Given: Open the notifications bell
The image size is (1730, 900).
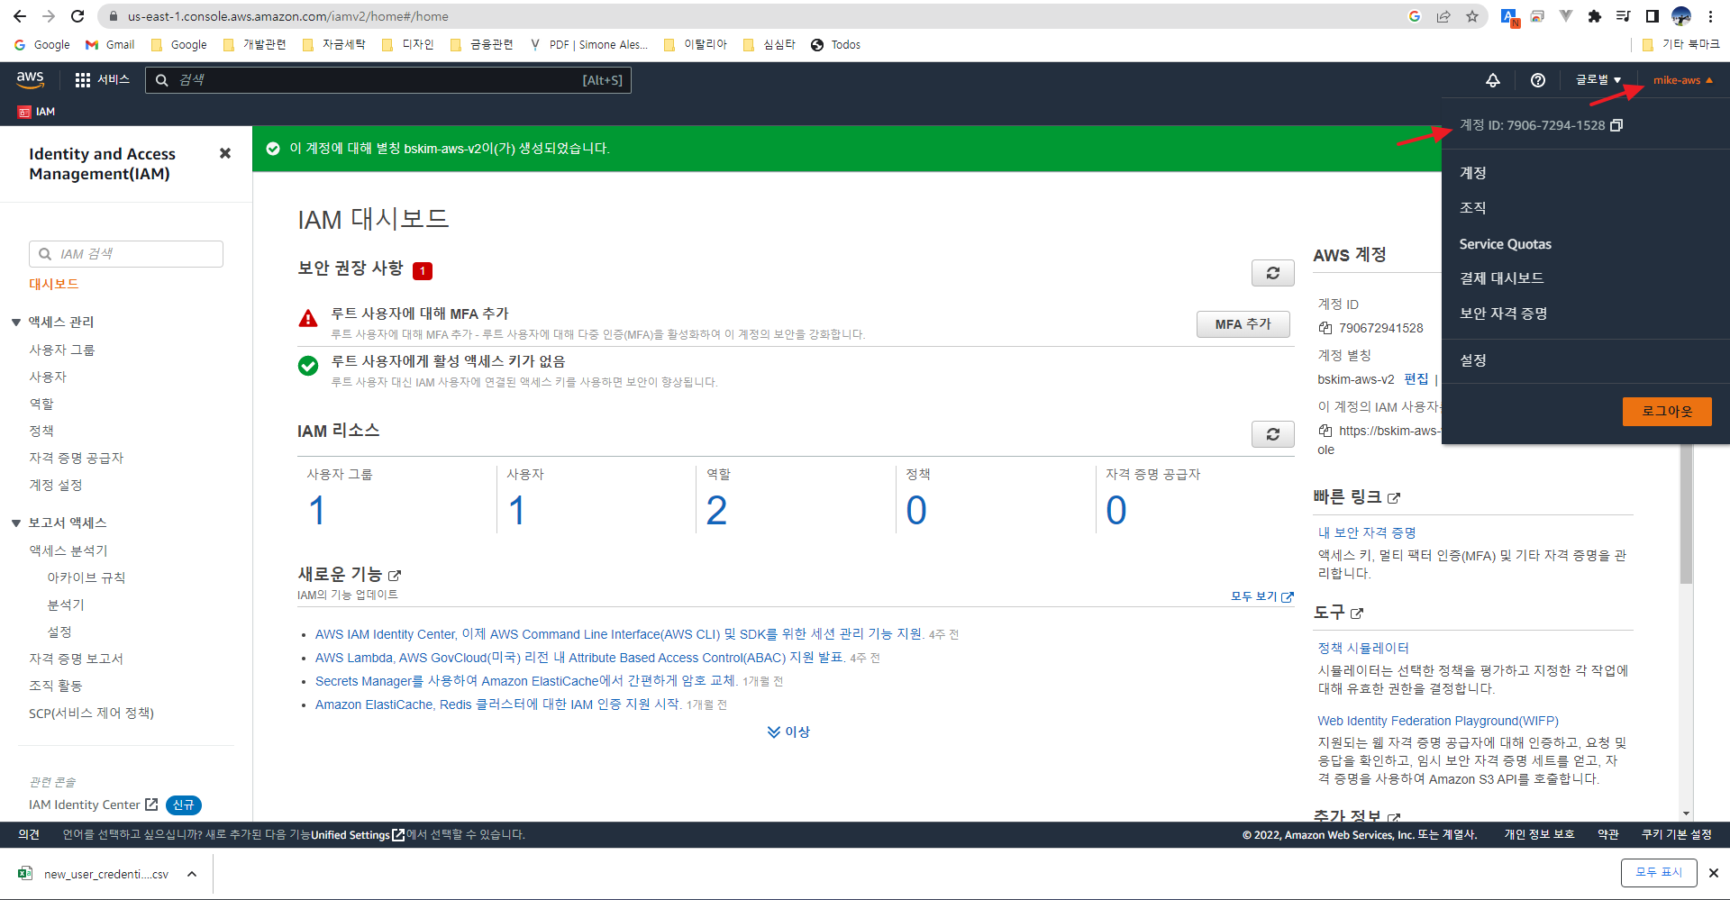Looking at the screenshot, I should (1493, 80).
